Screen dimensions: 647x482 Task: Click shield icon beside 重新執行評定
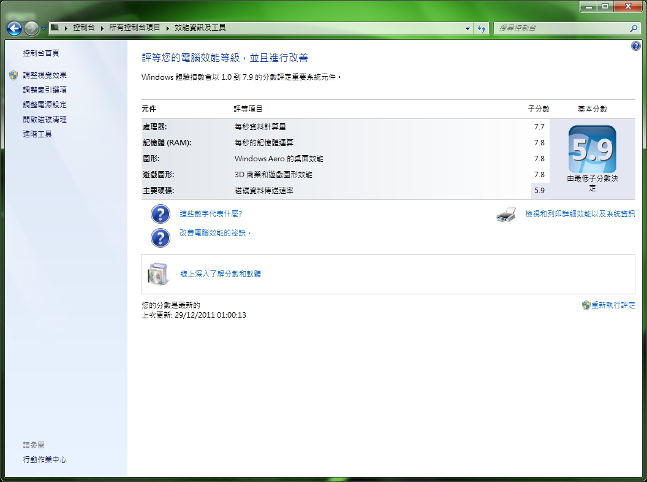tap(586, 305)
